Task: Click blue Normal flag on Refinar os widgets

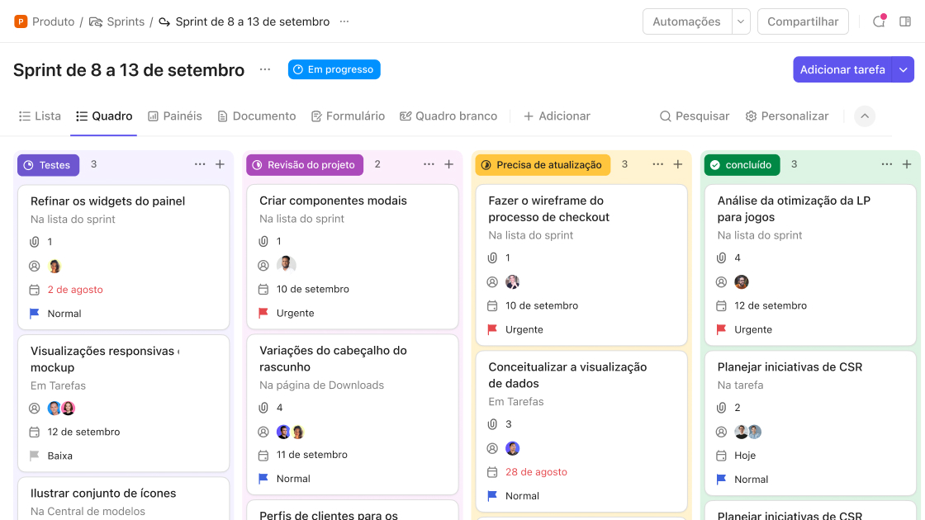Action: pos(34,314)
